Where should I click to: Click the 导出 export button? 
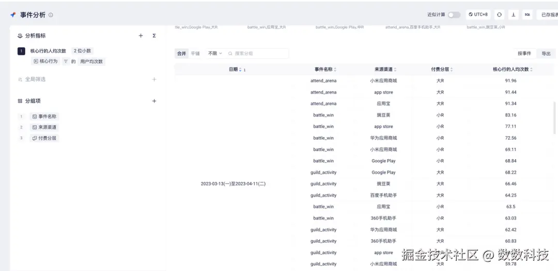546,54
